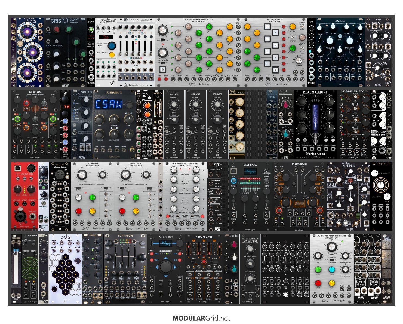Image resolution: width=403 pixels, height=324 pixels.
Task: Select the LINKZ module
Action: pyautogui.click(x=272, y=124)
